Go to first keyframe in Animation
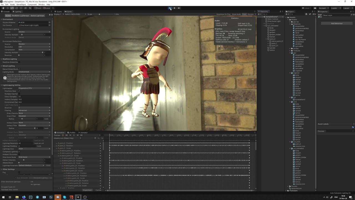The image size is (355, 200). coord(67,135)
